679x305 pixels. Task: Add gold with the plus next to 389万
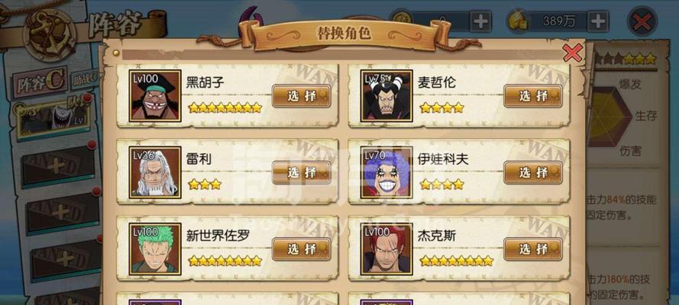tap(598, 21)
